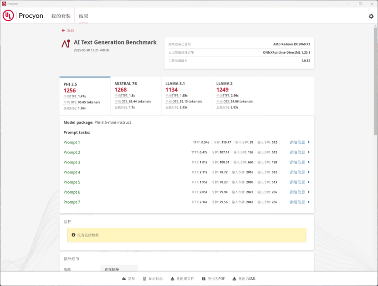Click the 显示日志 show log button
Image resolution: width=378 pixels, height=286 pixels.
153,279
